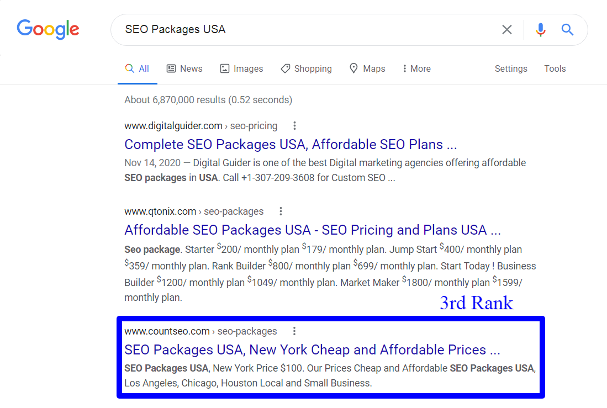Visit the www.digitalguider.com URL breadcrumb
Screen dimensions: 607x408
201,126
